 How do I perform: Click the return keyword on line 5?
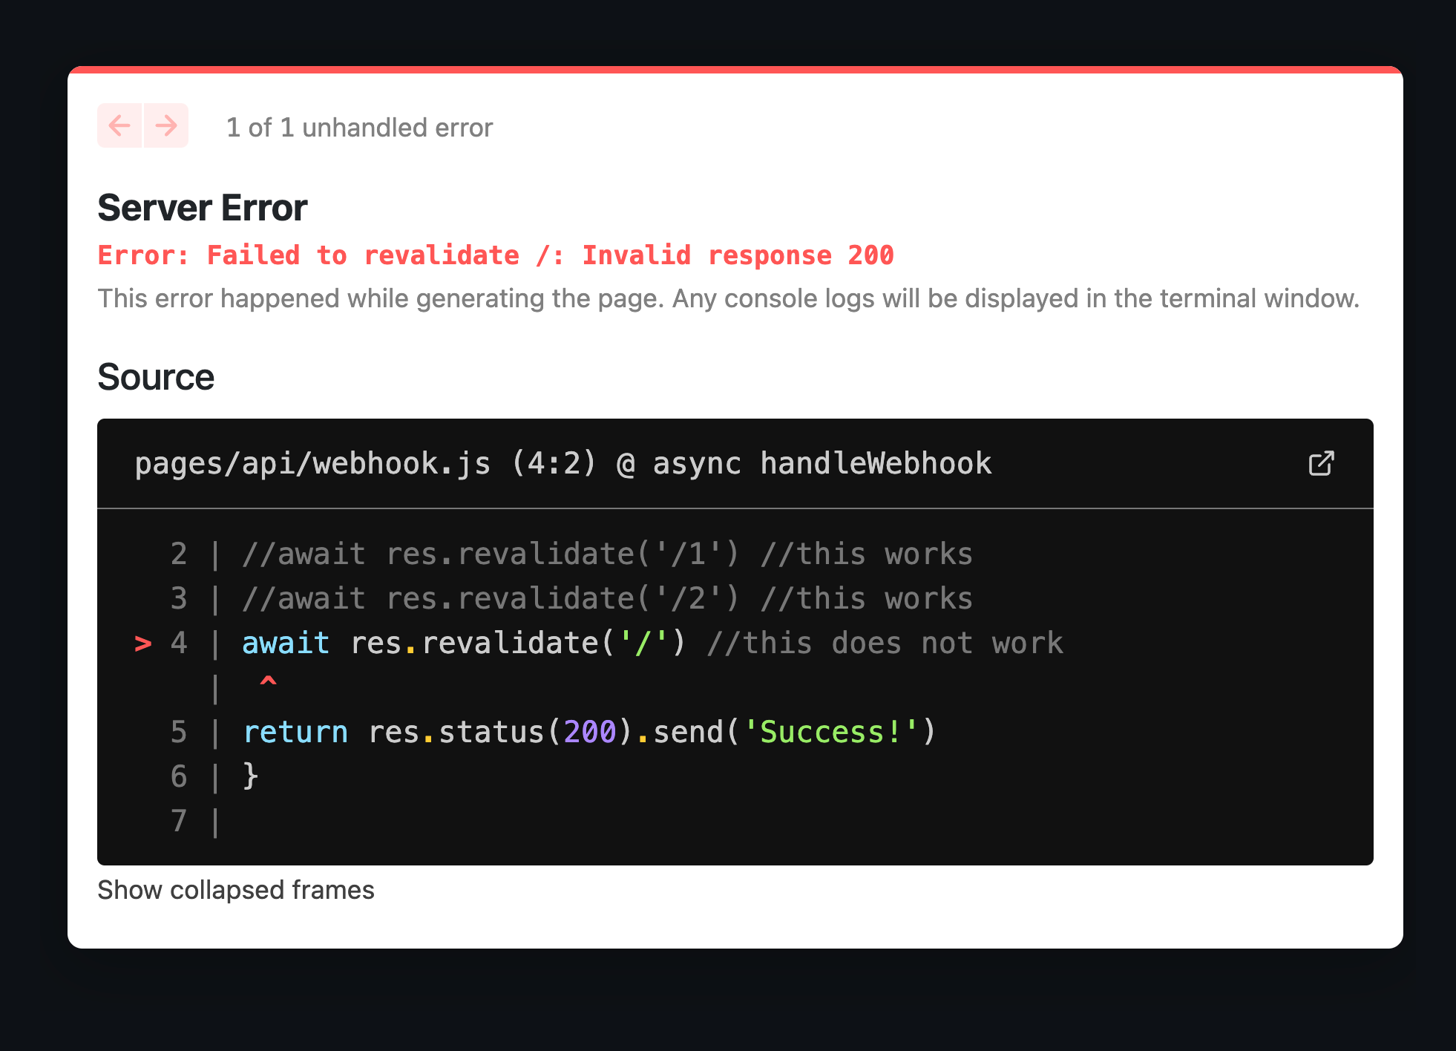tap(295, 733)
